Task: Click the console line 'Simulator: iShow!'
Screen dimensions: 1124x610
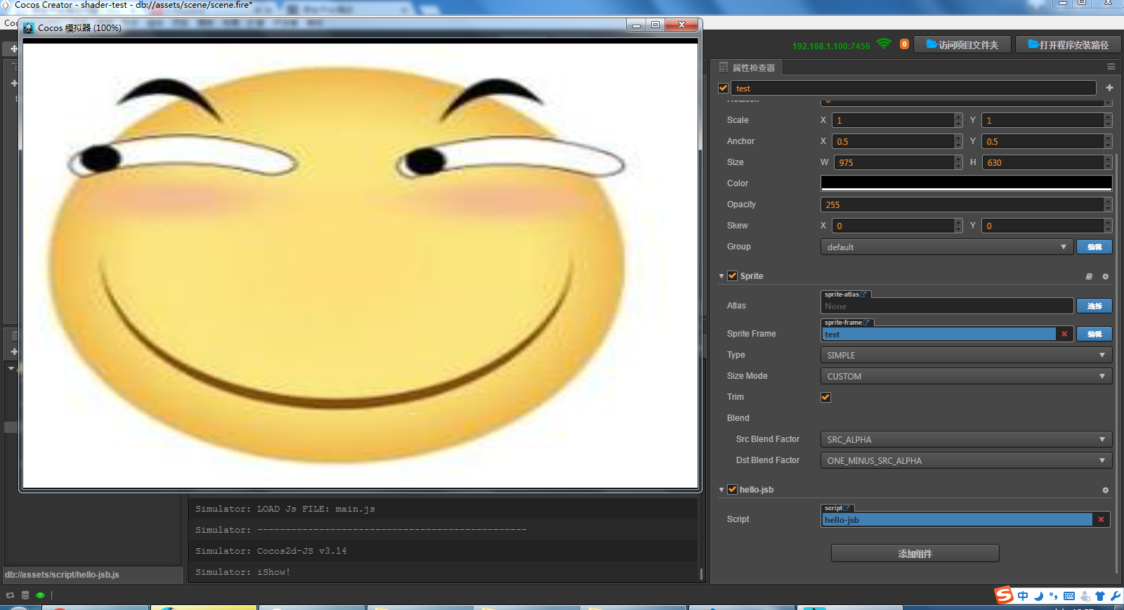Action: pos(242,572)
